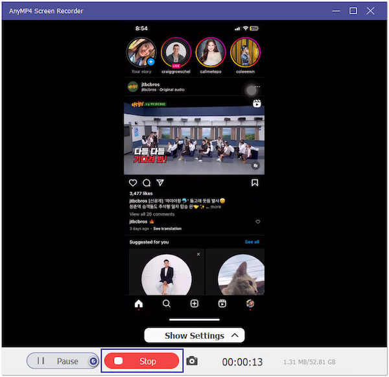The height and width of the screenshot is (377, 389).
Task: Open profile tab avatar in bottom nav
Action: (250, 303)
